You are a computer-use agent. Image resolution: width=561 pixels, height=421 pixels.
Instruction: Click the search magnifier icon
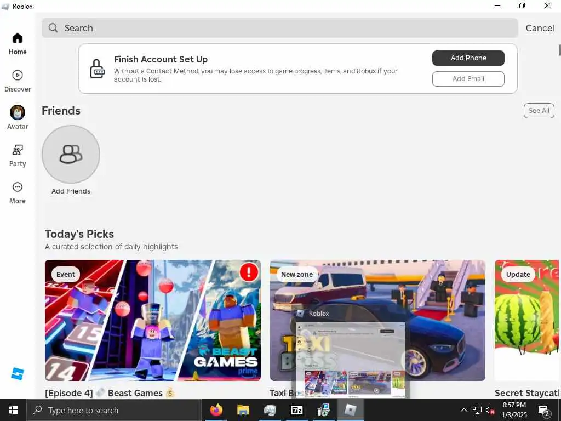point(53,28)
